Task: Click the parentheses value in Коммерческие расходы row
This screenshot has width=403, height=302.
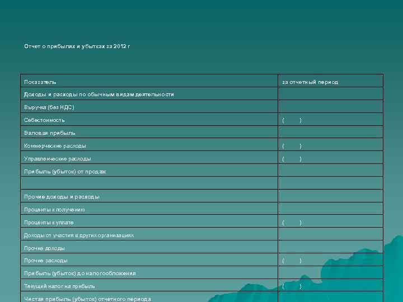Action: click(292, 146)
